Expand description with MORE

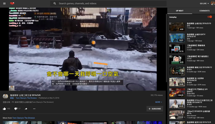(x=158, y=102)
